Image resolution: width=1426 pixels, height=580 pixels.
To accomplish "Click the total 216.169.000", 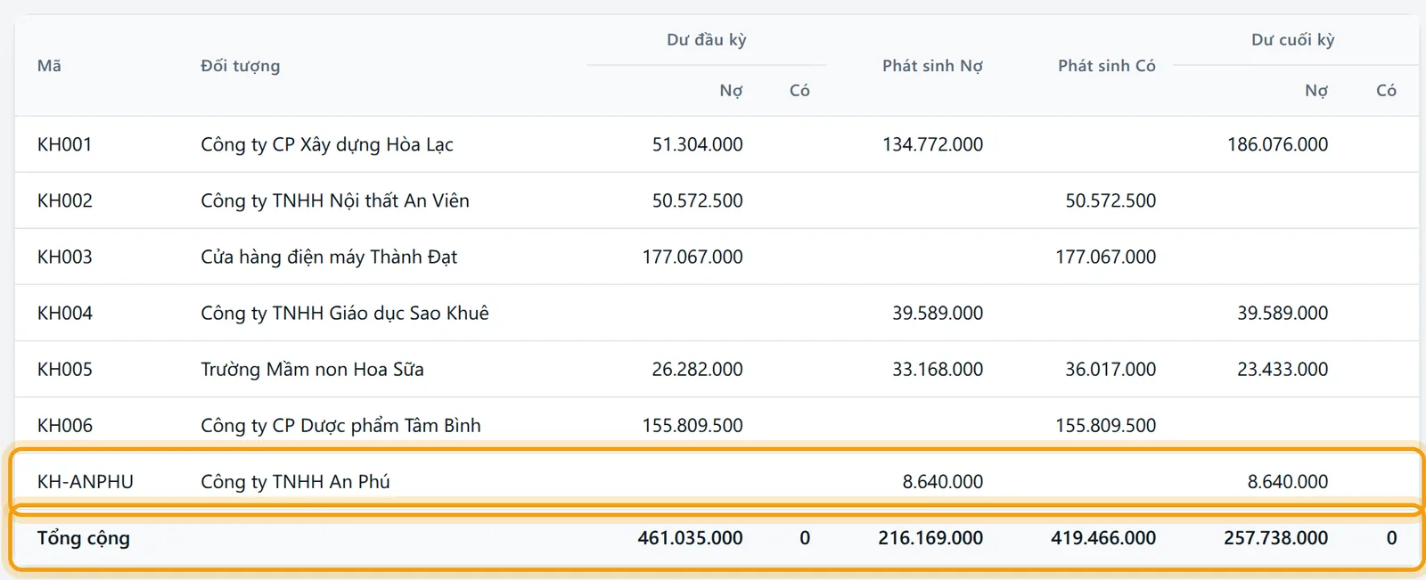I will coord(930,538).
